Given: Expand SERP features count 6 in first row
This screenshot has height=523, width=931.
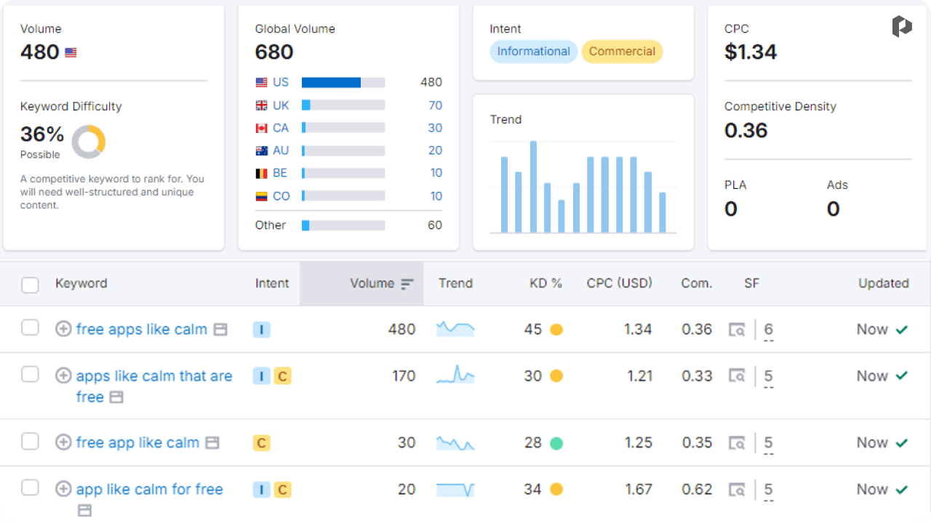Looking at the screenshot, I should (768, 331).
